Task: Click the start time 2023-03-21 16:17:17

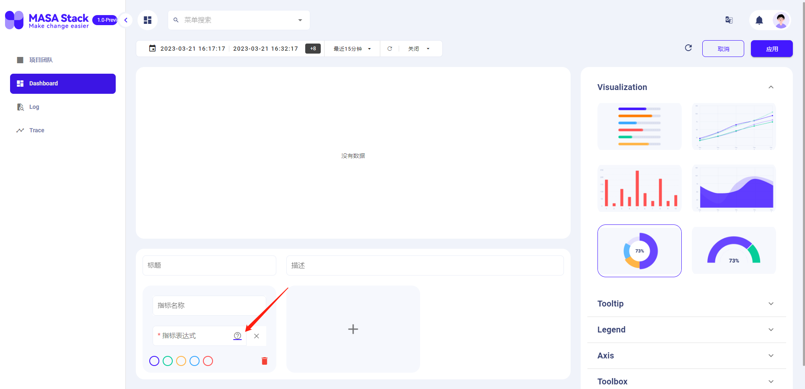Action: coord(193,49)
